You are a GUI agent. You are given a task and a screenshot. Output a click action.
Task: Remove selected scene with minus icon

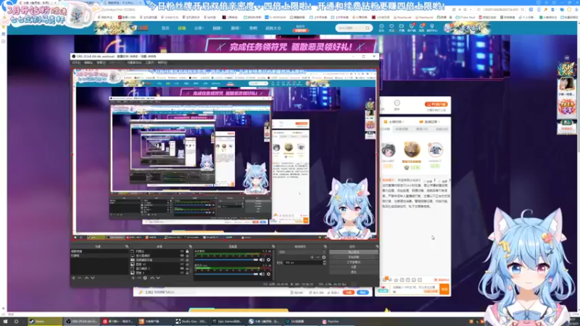(79, 278)
